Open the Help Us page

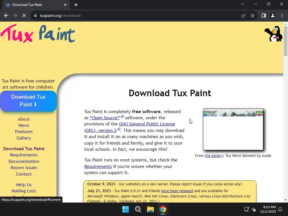24,184
